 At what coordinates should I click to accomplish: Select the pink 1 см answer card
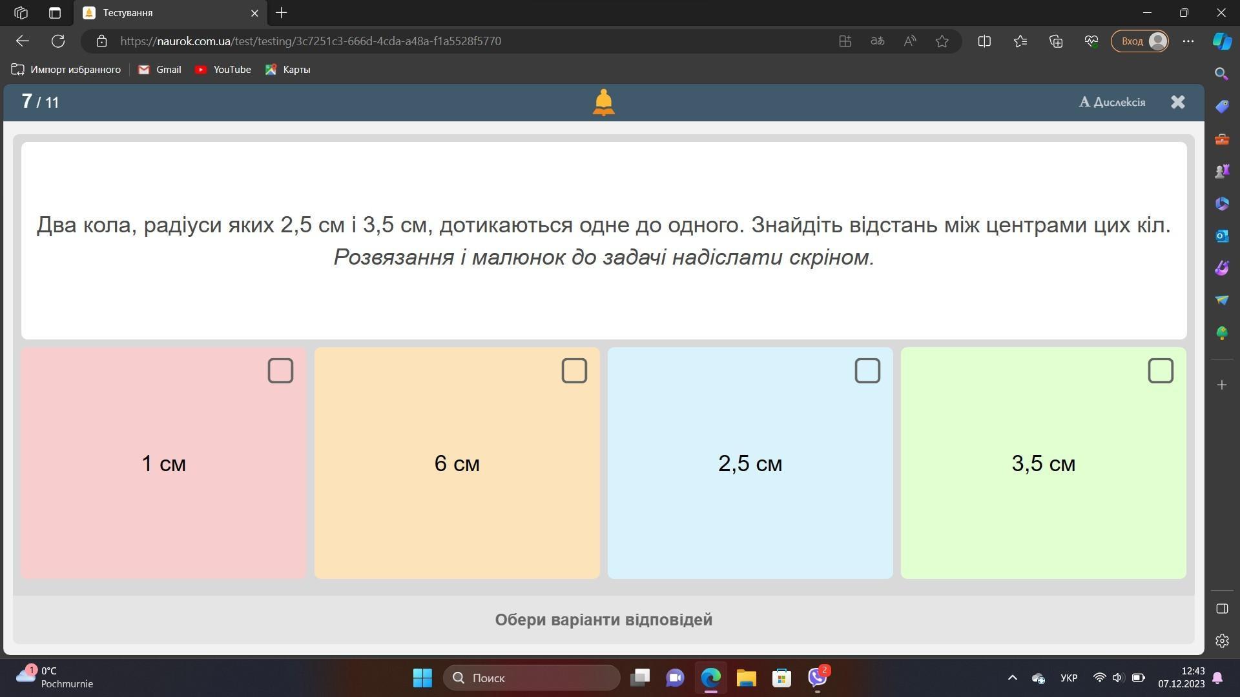point(163,463)
